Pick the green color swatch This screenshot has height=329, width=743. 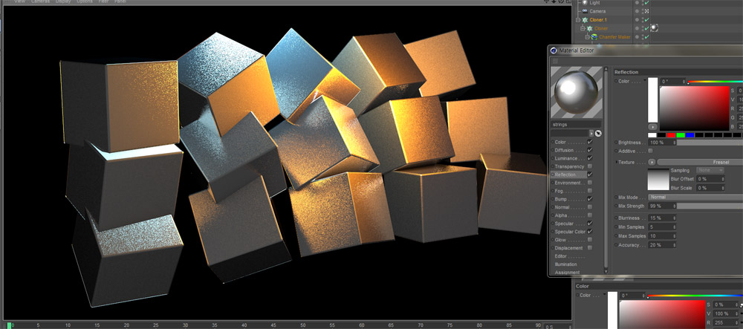(x=681, y=135)
